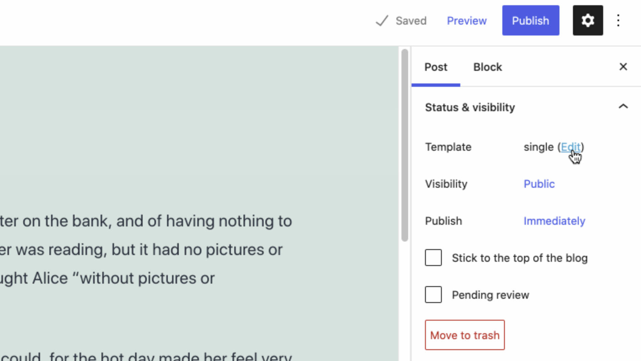The image size is (641, 361).
Task: Click the Saved checkmark indicator
Action: (382, 20)
